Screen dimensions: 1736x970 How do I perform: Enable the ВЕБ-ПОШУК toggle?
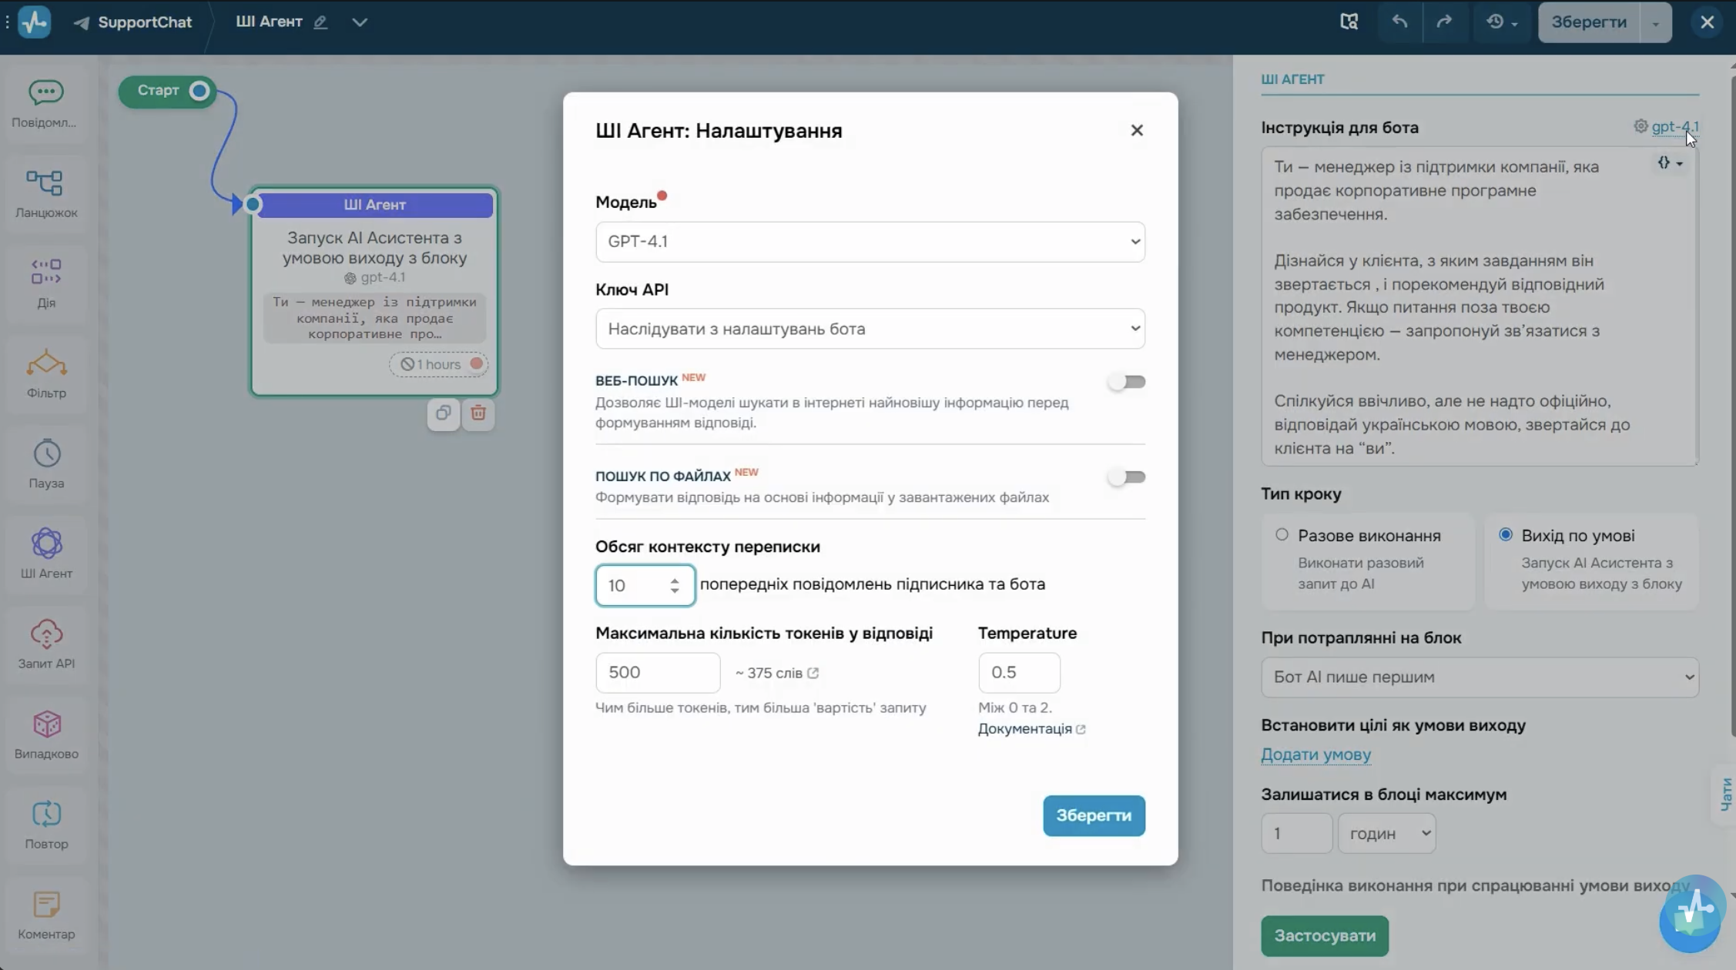pos(1127,382)
